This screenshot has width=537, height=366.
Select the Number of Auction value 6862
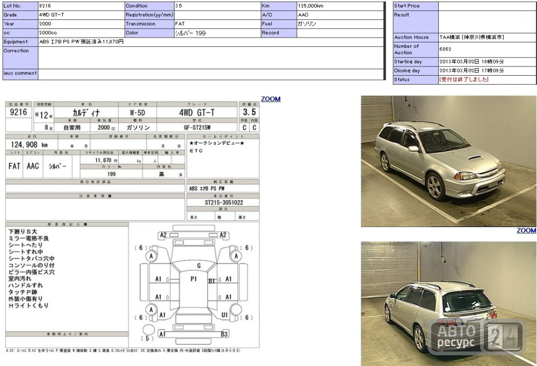(x=445, y=49)
